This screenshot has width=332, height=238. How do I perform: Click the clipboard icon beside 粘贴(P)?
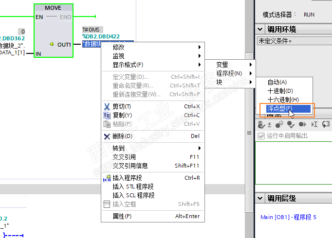(107, 124)
